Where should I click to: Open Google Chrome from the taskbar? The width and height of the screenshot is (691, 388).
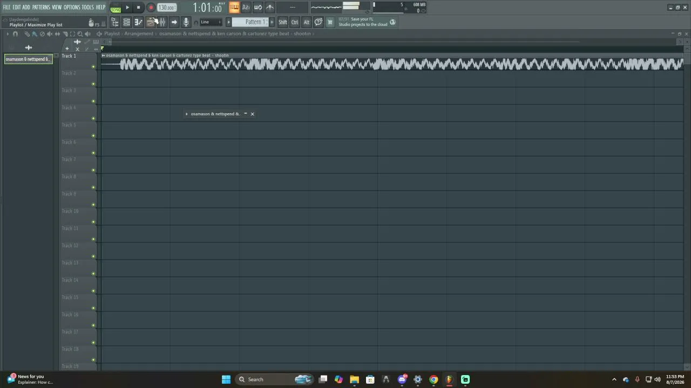point(433,379)
